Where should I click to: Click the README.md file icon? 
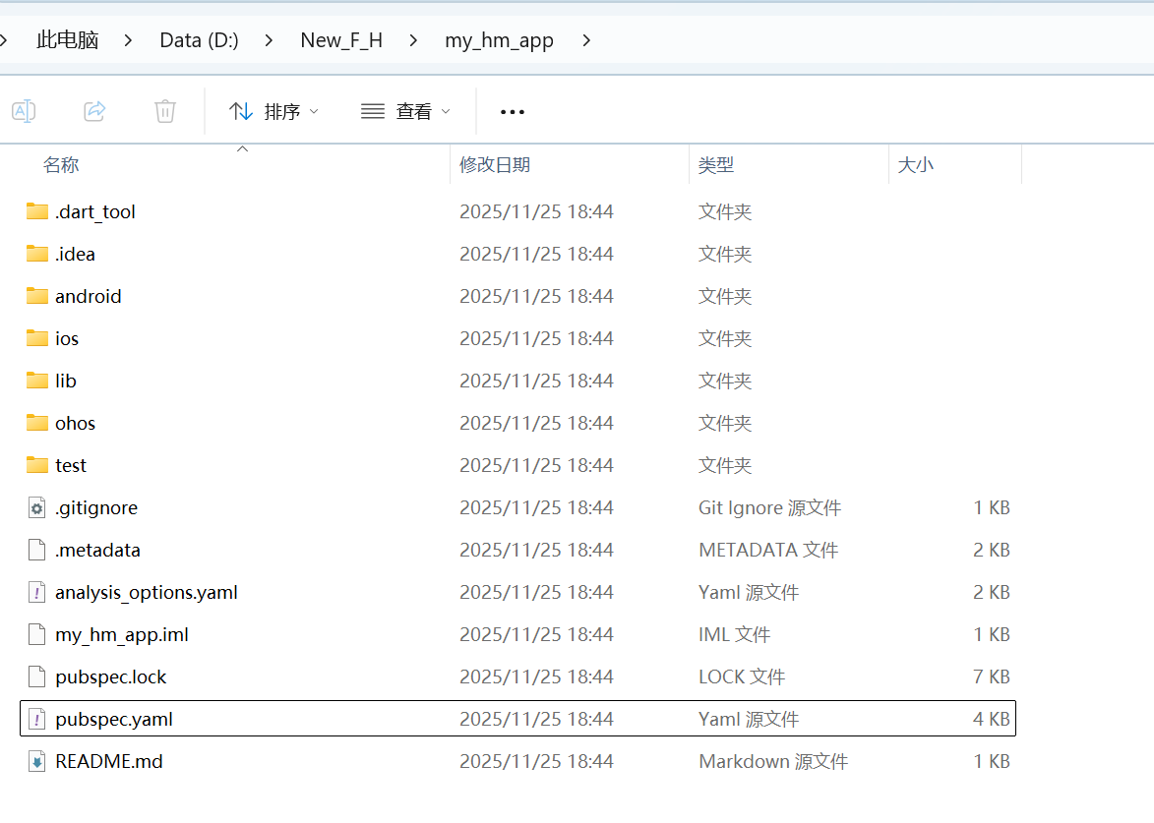click(36, 761)
